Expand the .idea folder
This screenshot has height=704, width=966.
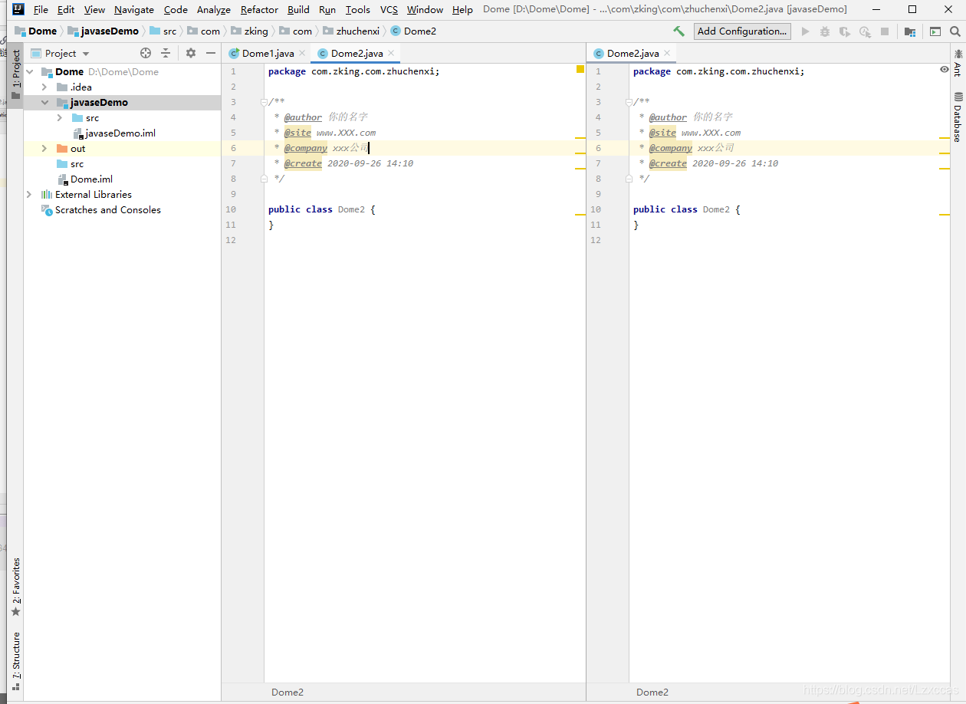tap(44, 87)
